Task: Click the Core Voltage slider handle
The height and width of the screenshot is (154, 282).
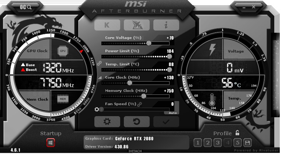Action: coord(149,43)
